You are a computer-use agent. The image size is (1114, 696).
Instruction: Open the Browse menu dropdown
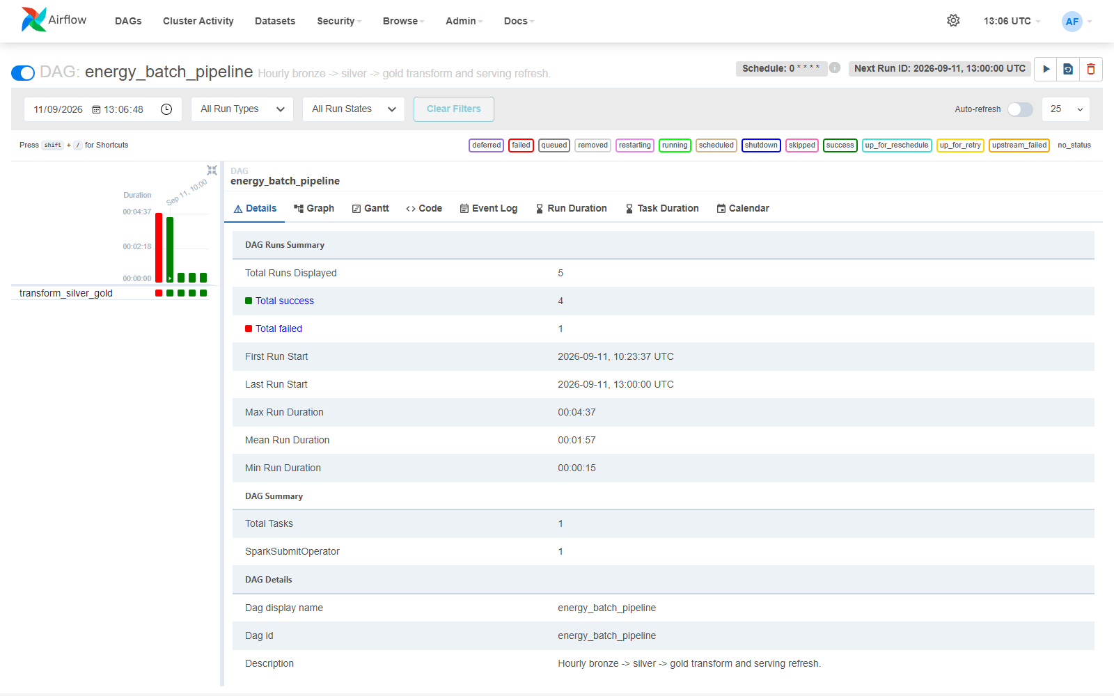point(403,21)
